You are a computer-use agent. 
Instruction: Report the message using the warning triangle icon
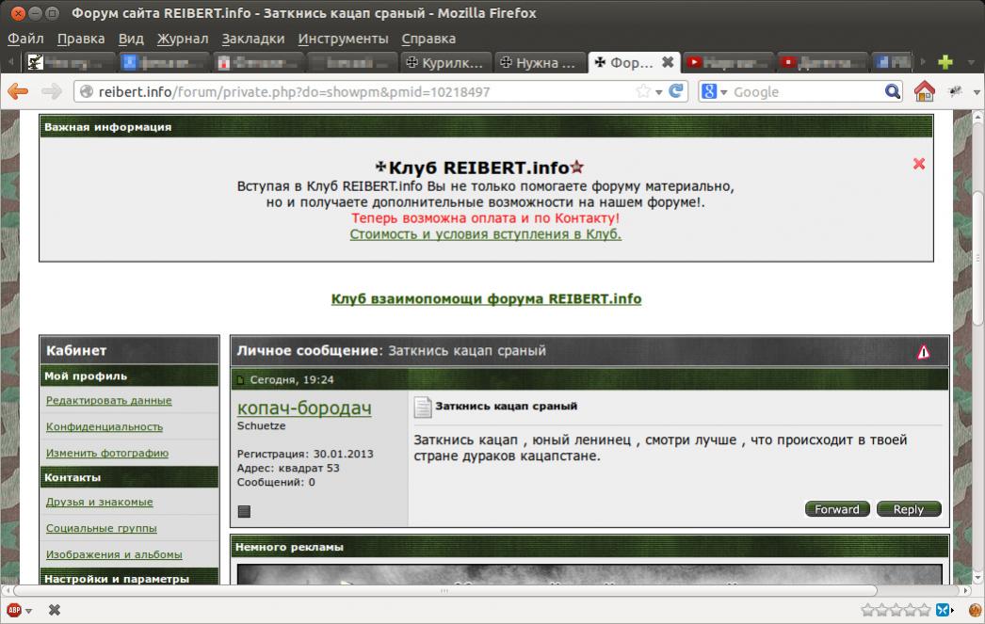(x=924, y=352)
